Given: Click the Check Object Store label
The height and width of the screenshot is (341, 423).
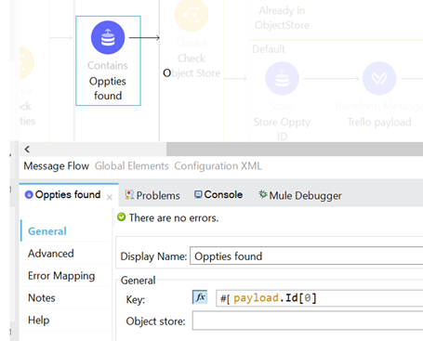Looking at the screenshot, I should (x=192, y=66).
